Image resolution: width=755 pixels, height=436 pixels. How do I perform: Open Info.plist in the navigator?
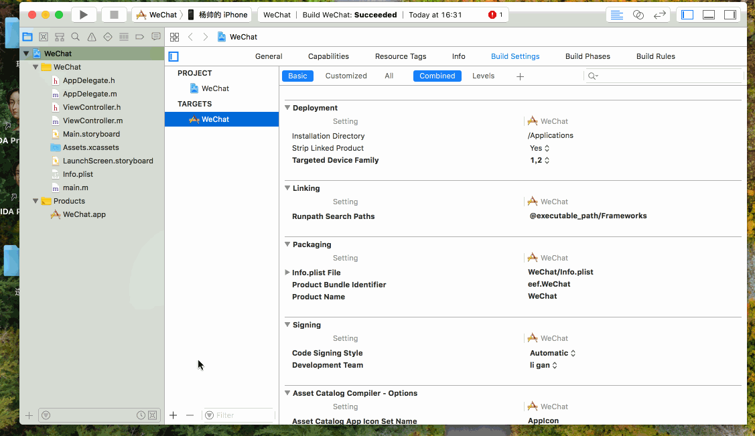(78, 174)
